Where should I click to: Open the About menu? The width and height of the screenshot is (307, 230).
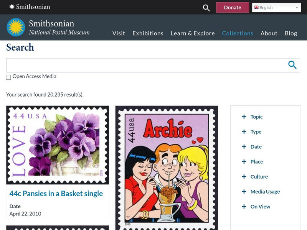click(269, 33)
